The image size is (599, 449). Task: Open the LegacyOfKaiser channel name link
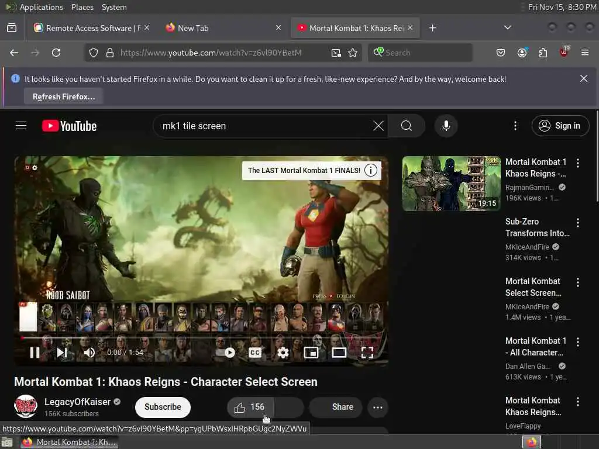click(x=77, y=402)
